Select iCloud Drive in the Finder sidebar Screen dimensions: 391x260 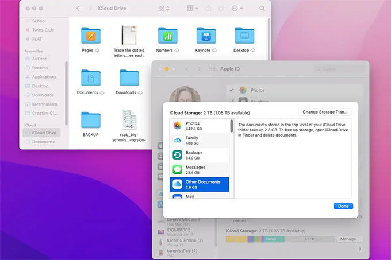(x=41, y=133)
